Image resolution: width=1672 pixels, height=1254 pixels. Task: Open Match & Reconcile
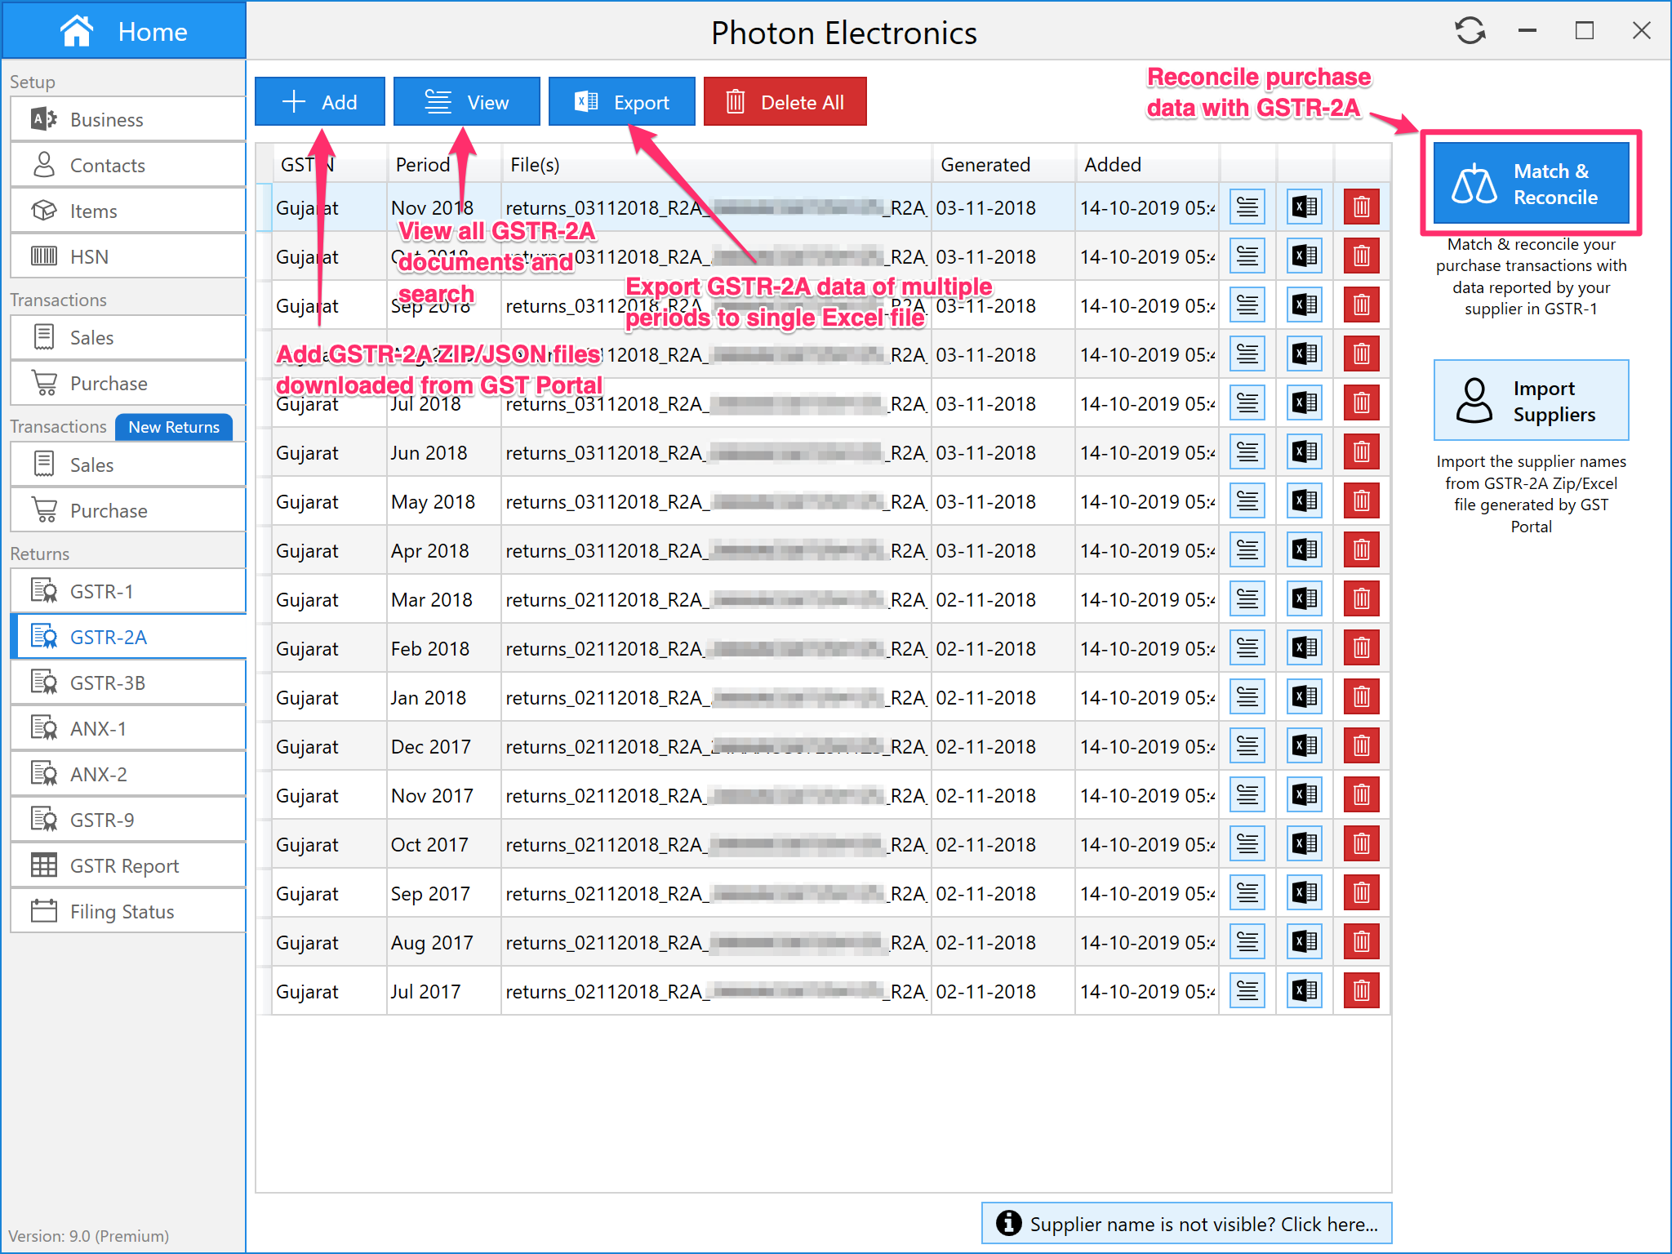[x=1531, y=185]
